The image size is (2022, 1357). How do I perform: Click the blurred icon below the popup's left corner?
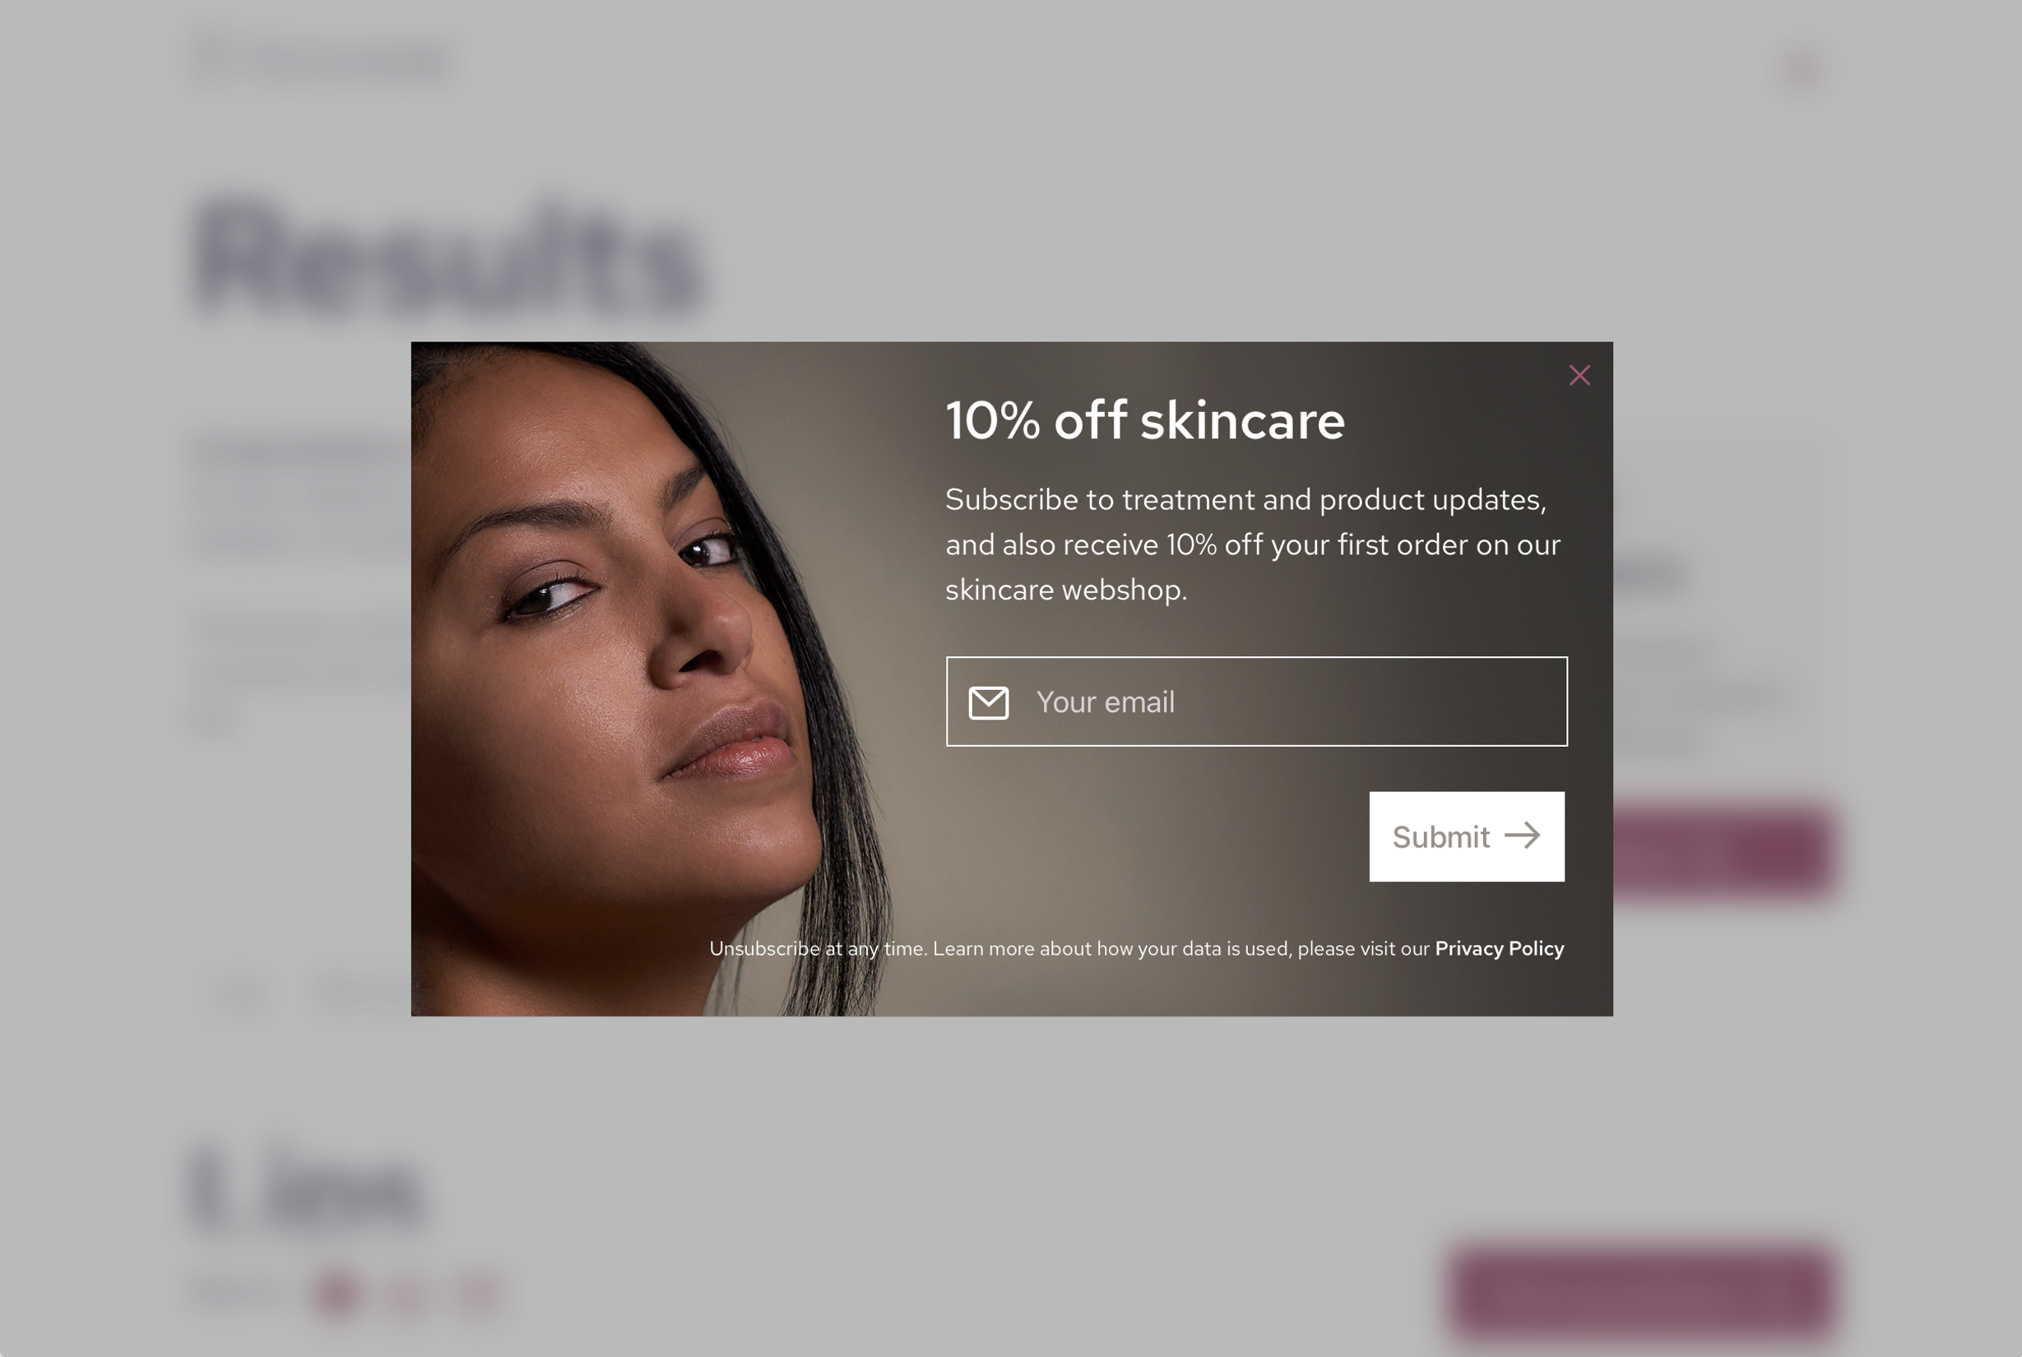tap(242, 995)
